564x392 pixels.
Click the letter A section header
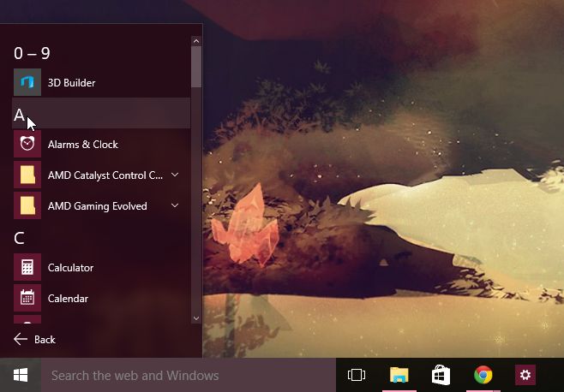tap(20, 114)
